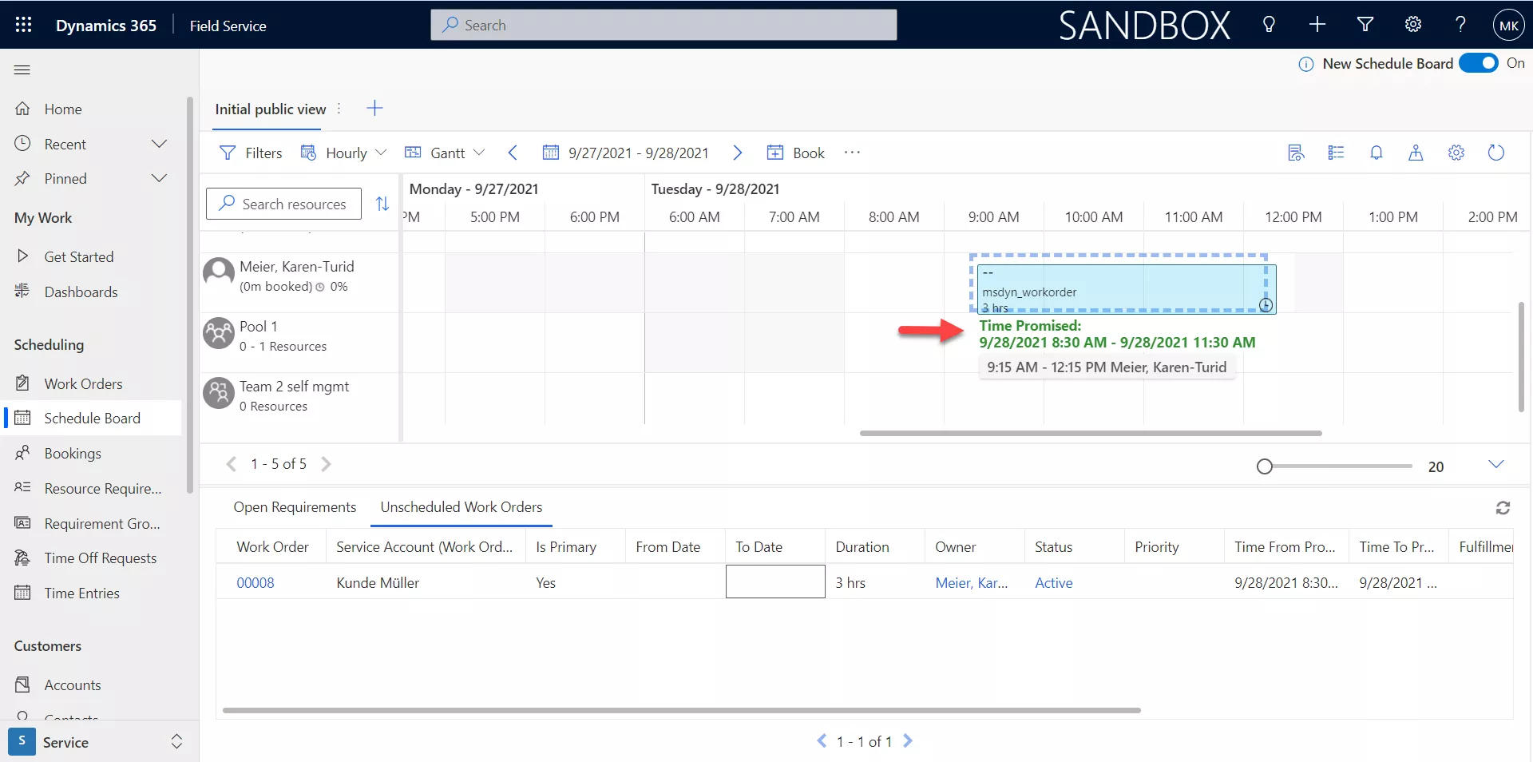1533x762 pixels.
Task: Click the Search resources field
Action: pyautogui.click(x=284, y=204)
